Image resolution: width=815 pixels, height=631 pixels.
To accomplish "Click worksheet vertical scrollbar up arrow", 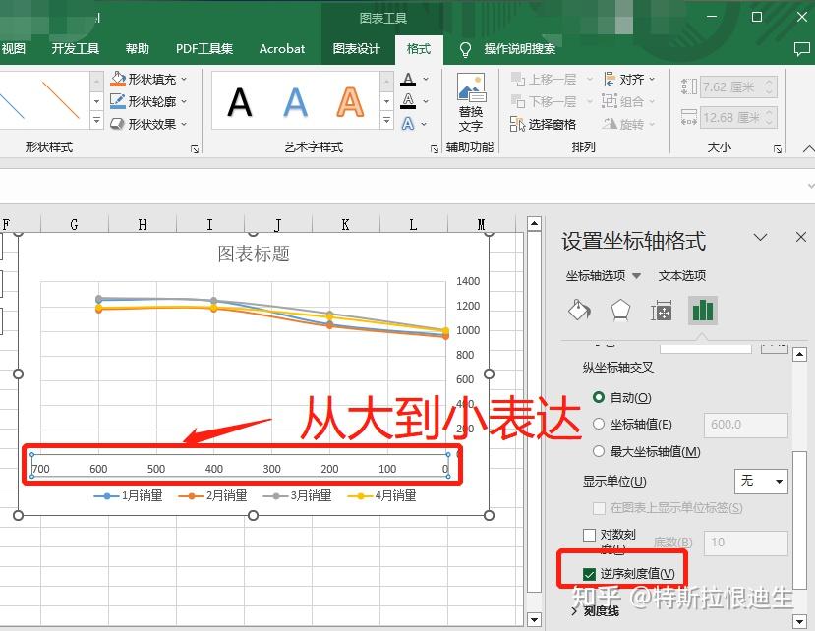I will tap(534, 224).
